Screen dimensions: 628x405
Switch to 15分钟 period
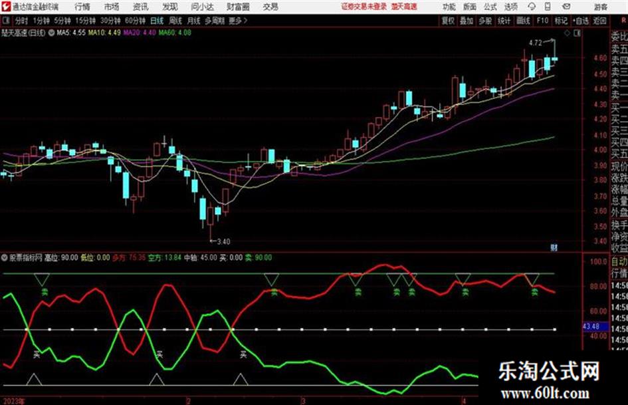85,21
